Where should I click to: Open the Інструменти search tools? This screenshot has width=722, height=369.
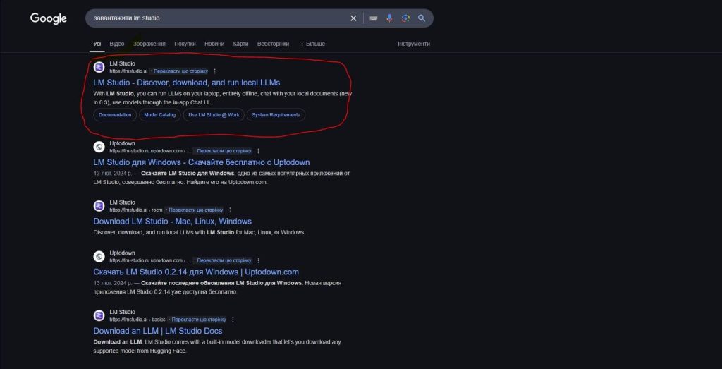(x=413, y=44)
